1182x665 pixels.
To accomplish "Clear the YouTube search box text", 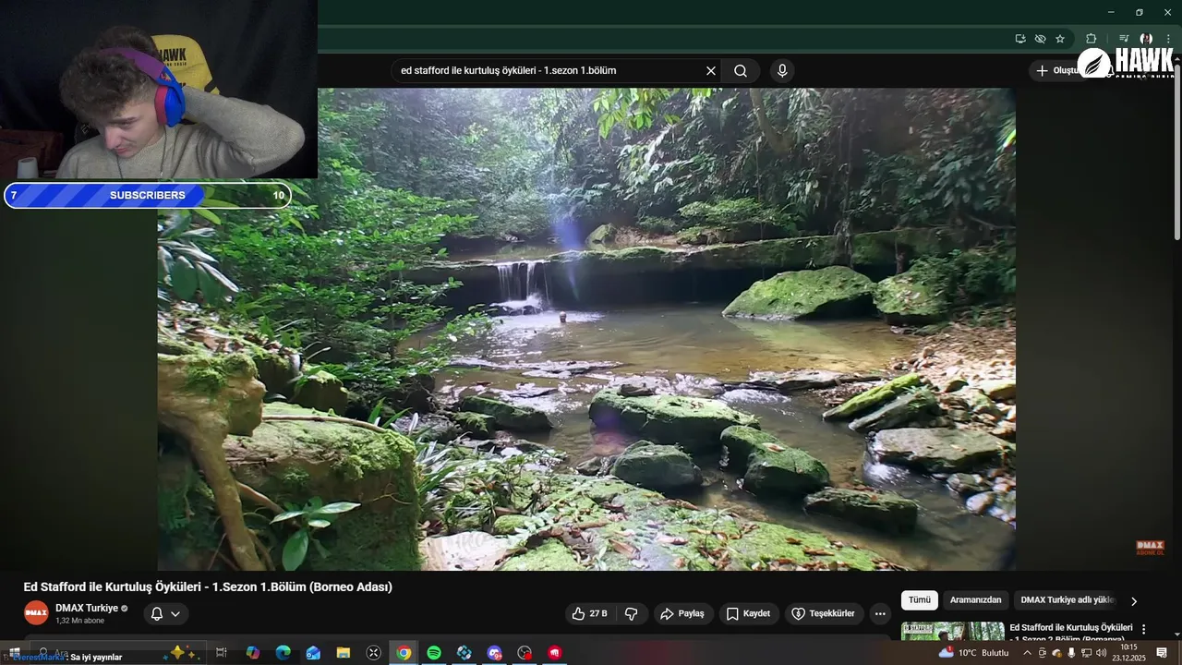I will pyautogui.click(x=711, y=71).
